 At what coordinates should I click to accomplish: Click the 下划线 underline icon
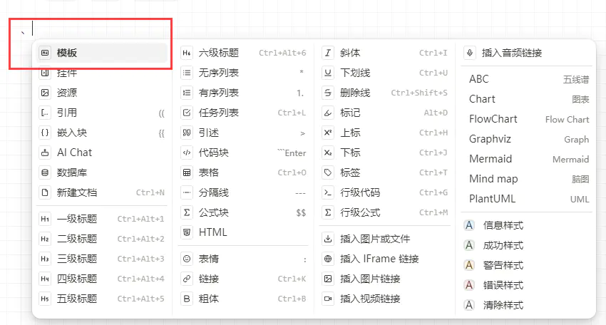tap(328, 73)
